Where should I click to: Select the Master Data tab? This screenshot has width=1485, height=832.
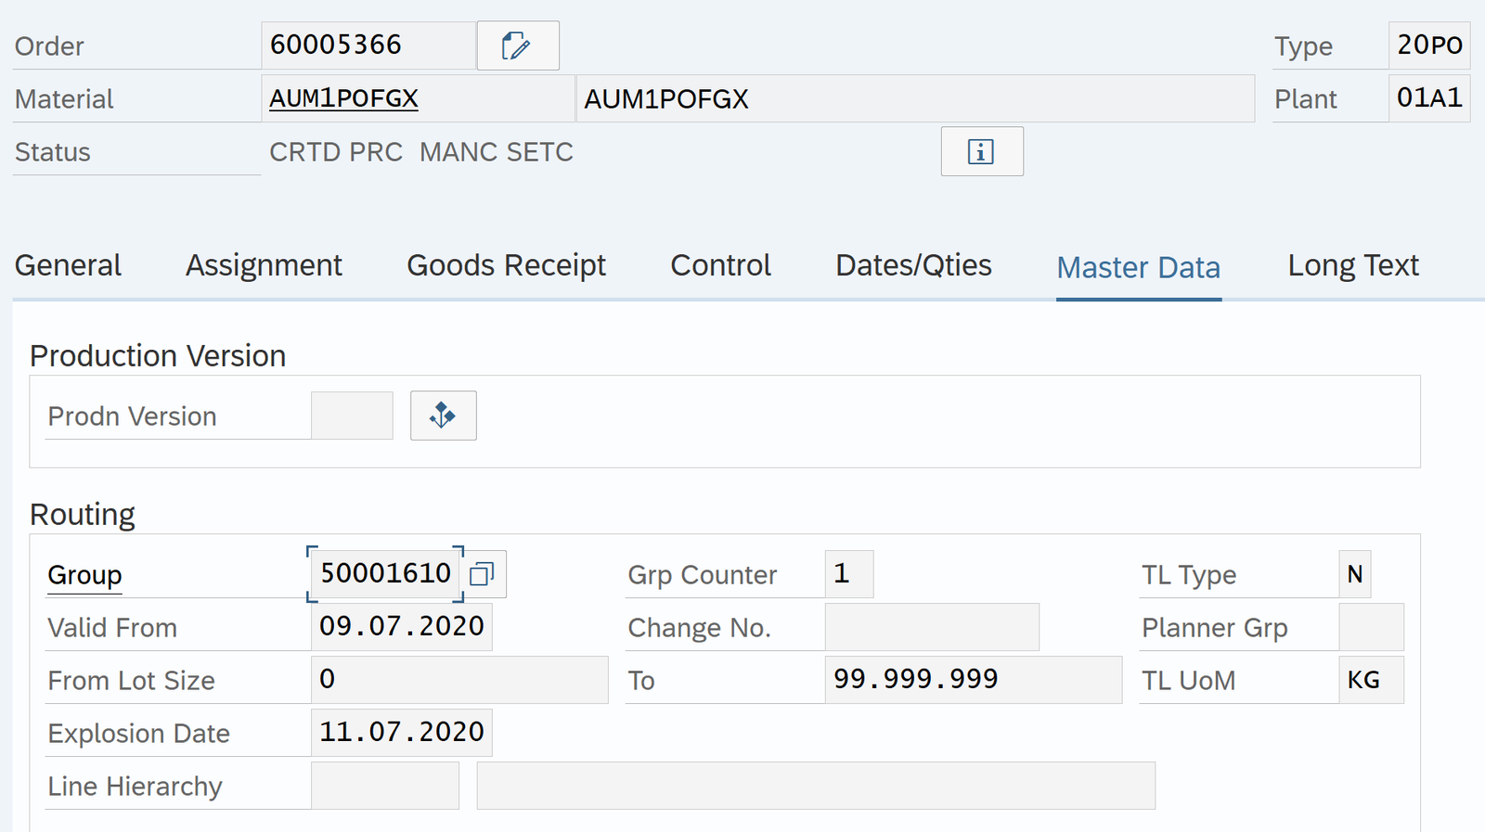(x=1138, y=268)
